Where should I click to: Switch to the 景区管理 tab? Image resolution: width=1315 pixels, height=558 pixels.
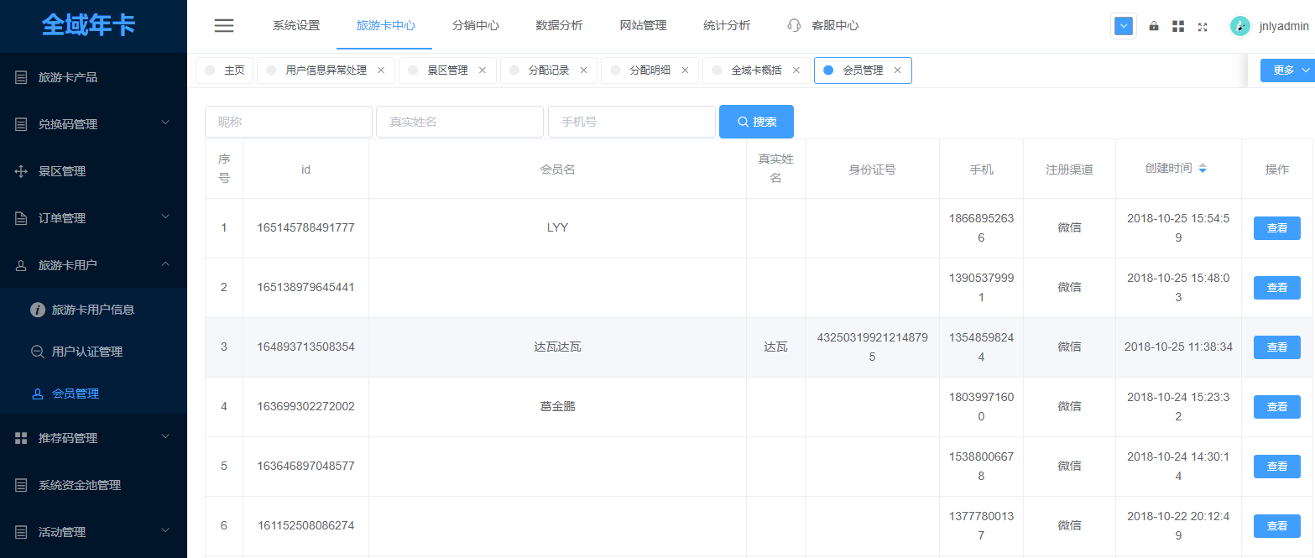(x=447, y=70)
